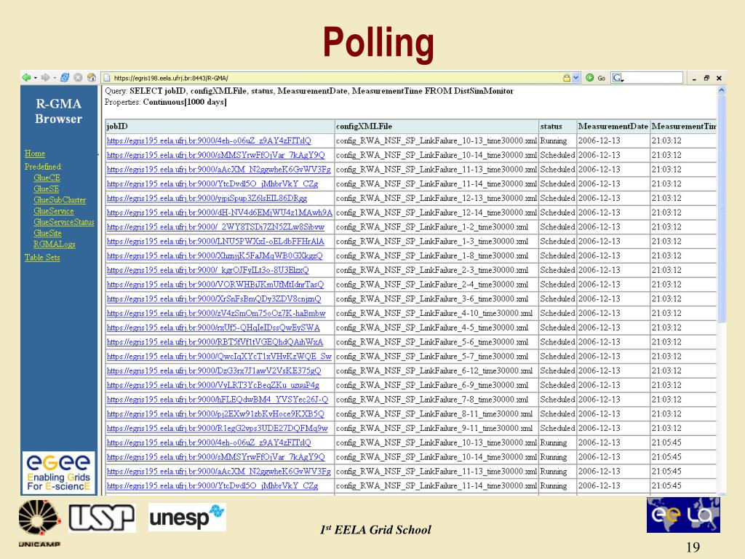
Task: Click the MeasurementTime column header
Action: [x=683, y=127]
